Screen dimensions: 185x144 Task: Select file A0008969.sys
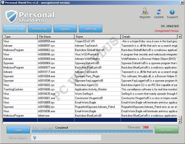click(x=56, y=63)
